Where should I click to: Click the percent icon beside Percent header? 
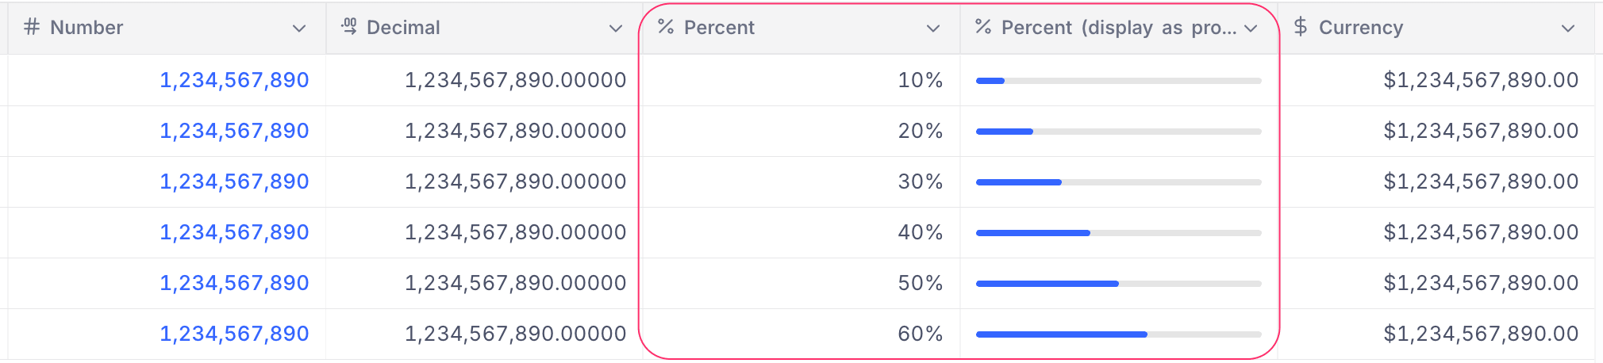[666, 28]
